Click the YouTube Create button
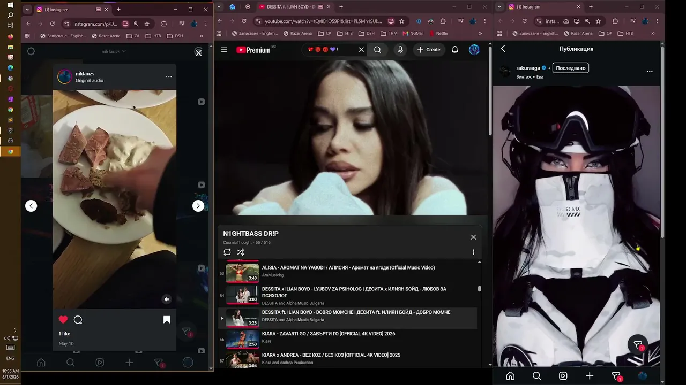686x385 pixels. 429,50
